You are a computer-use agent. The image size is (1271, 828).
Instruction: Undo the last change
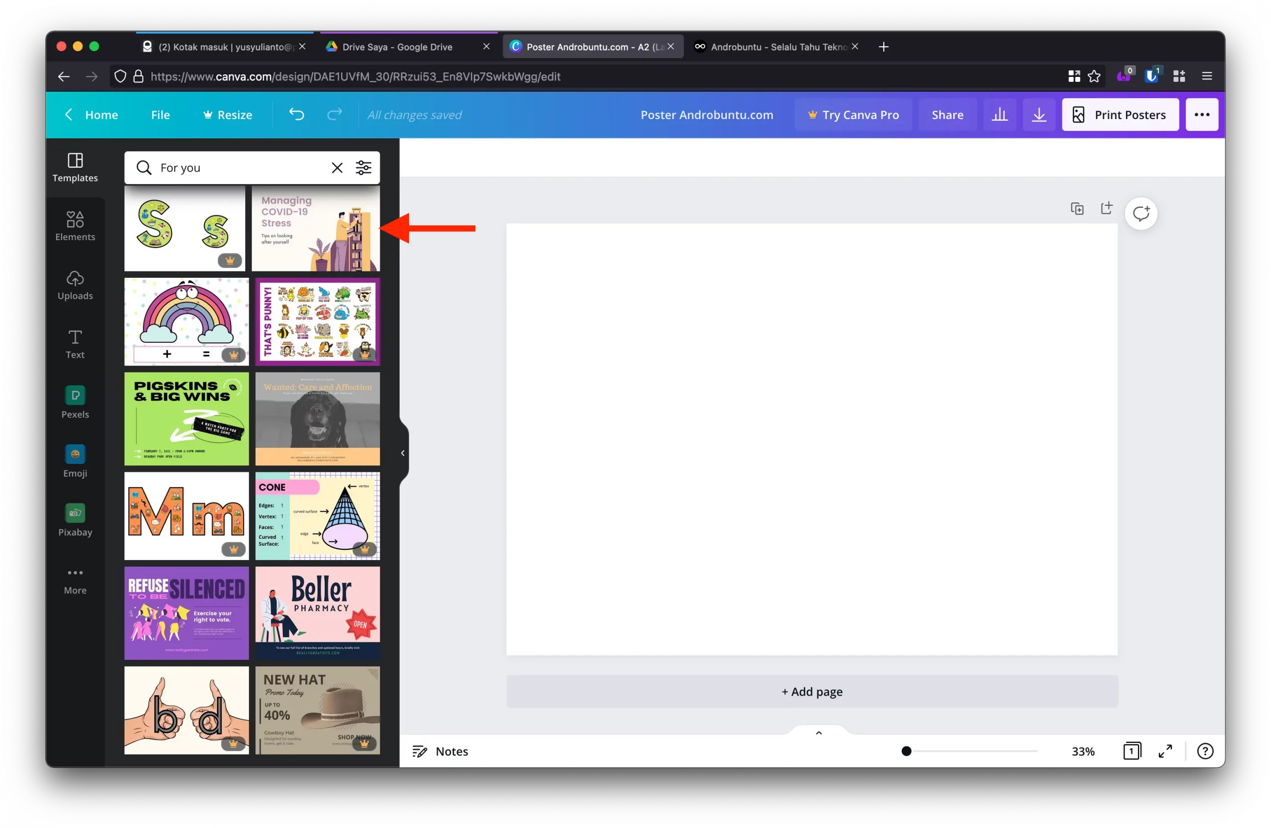click(296, 114)
